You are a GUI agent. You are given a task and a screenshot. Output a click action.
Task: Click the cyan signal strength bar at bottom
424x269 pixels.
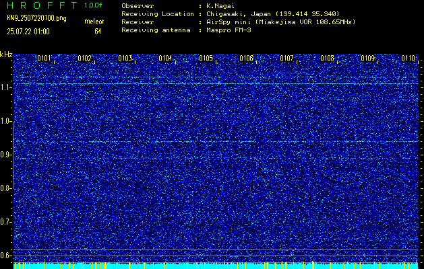pyautogui.click(x=216, y=266)
